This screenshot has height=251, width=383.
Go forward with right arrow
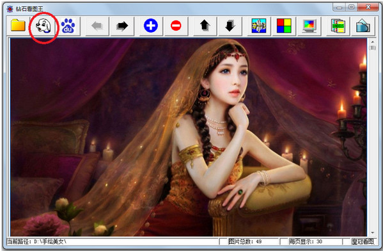[122, 26]
